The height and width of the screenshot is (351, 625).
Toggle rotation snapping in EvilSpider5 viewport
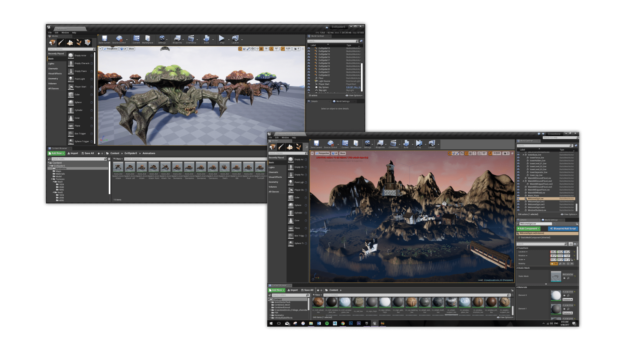(271, 49)
